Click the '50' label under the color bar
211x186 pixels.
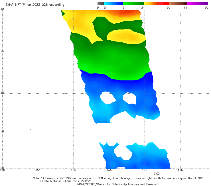[169, 7]
